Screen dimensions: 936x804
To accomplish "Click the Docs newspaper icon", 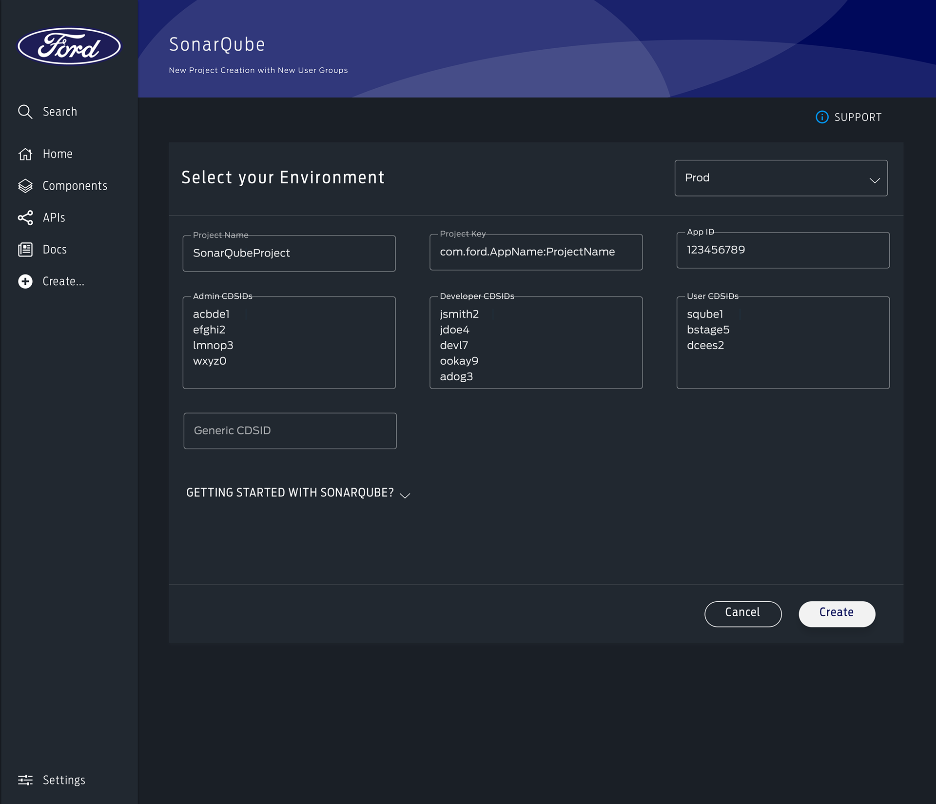I will click(25, 250).
